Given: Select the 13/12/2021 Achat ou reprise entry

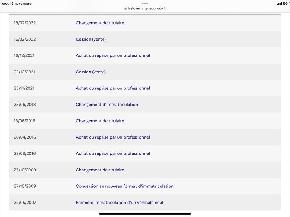Looking at the screenshot, I should (x=113, y=56).
